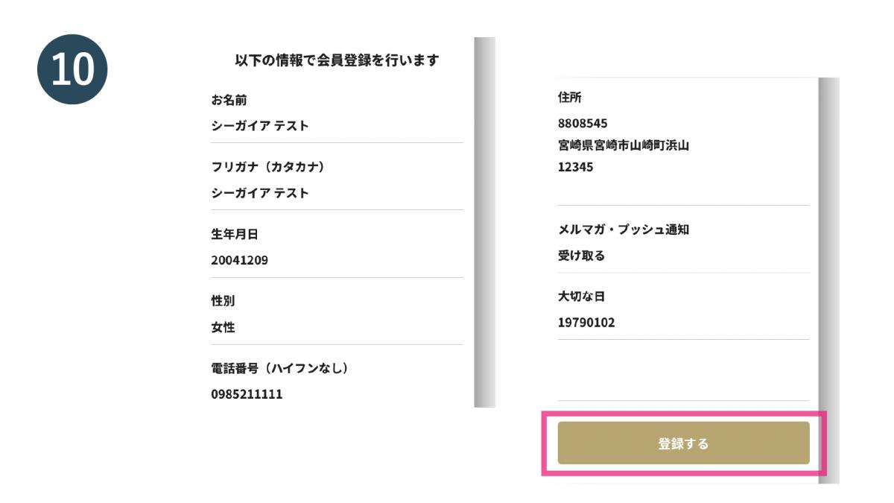The image size is (894, 503).
Task: Click the important date value 19790102
Action: tap(586, 323)
